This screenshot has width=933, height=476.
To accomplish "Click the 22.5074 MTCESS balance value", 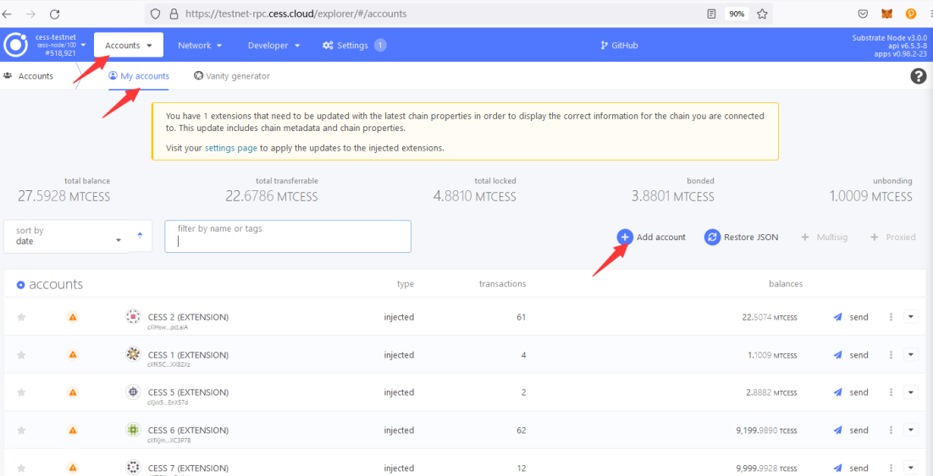I will tap(770, 317).
